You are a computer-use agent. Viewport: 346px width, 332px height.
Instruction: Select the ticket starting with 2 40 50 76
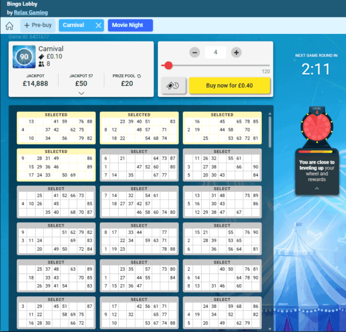tap(222, 276)
